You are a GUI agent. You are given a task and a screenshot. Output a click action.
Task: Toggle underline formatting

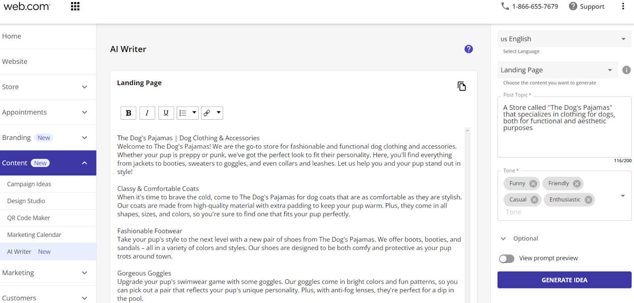click(166, 113)
